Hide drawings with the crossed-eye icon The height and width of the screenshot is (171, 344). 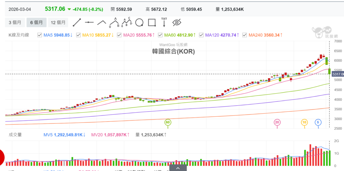pyautogui.click(x=177, y=22)
